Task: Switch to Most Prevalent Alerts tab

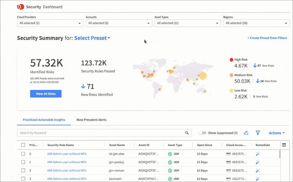Action: pyautogui.click(x=91, y=120)
